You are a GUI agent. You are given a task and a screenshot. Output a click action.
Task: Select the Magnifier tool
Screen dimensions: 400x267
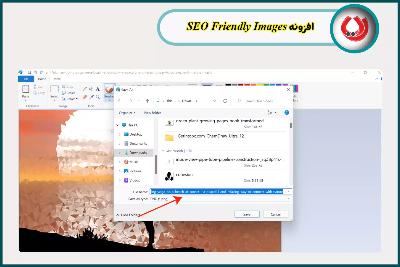click(98, 97)
